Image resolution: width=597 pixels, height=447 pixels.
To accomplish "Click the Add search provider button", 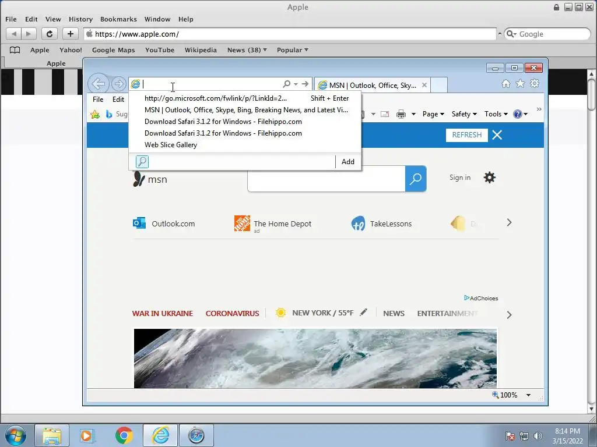I will click(x=347, y=162).
